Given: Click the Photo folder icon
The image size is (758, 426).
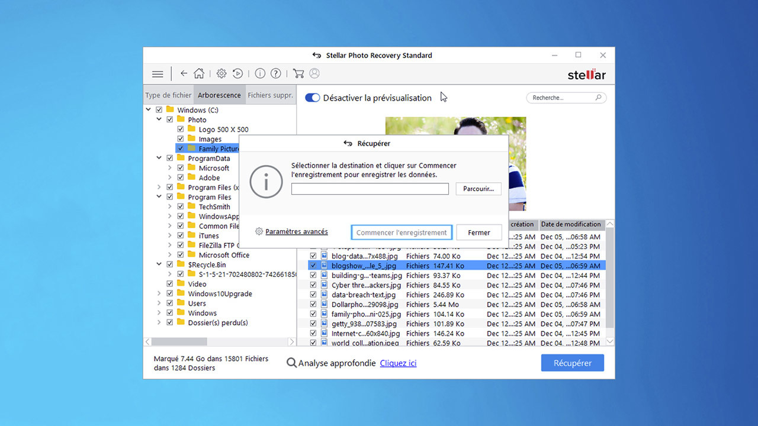Looking at the screenshot, I should coord(181,119).
